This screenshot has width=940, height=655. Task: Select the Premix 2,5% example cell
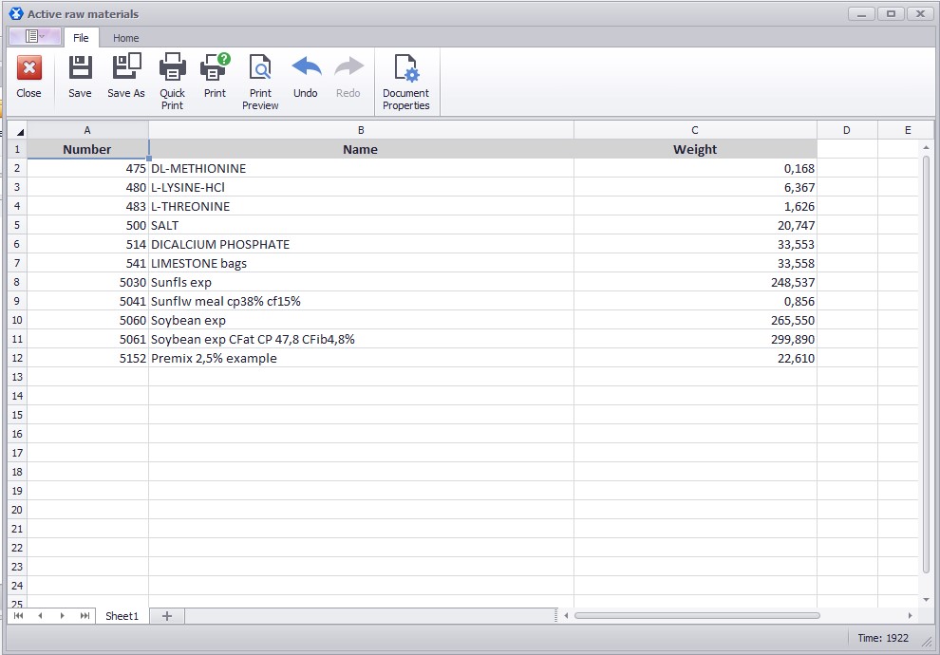(x=361, y=359)
